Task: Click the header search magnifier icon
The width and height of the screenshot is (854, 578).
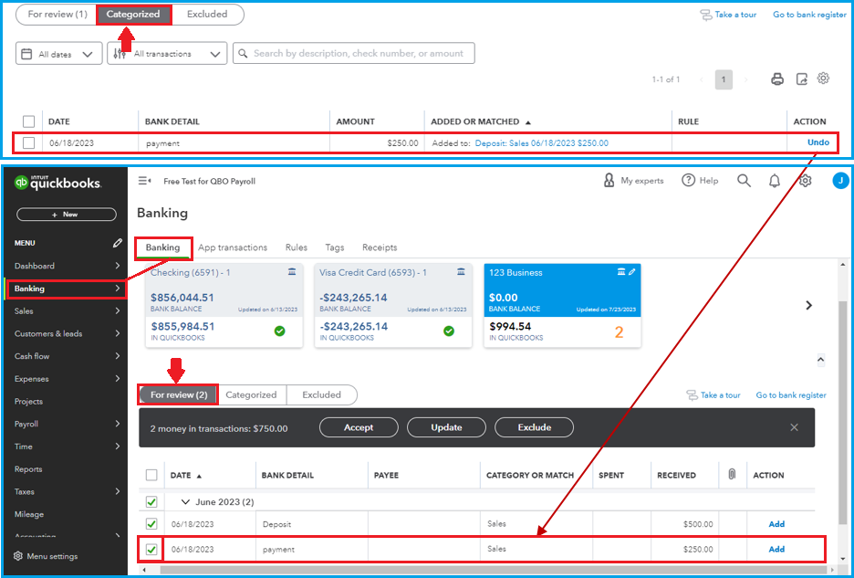Action: 744,181
